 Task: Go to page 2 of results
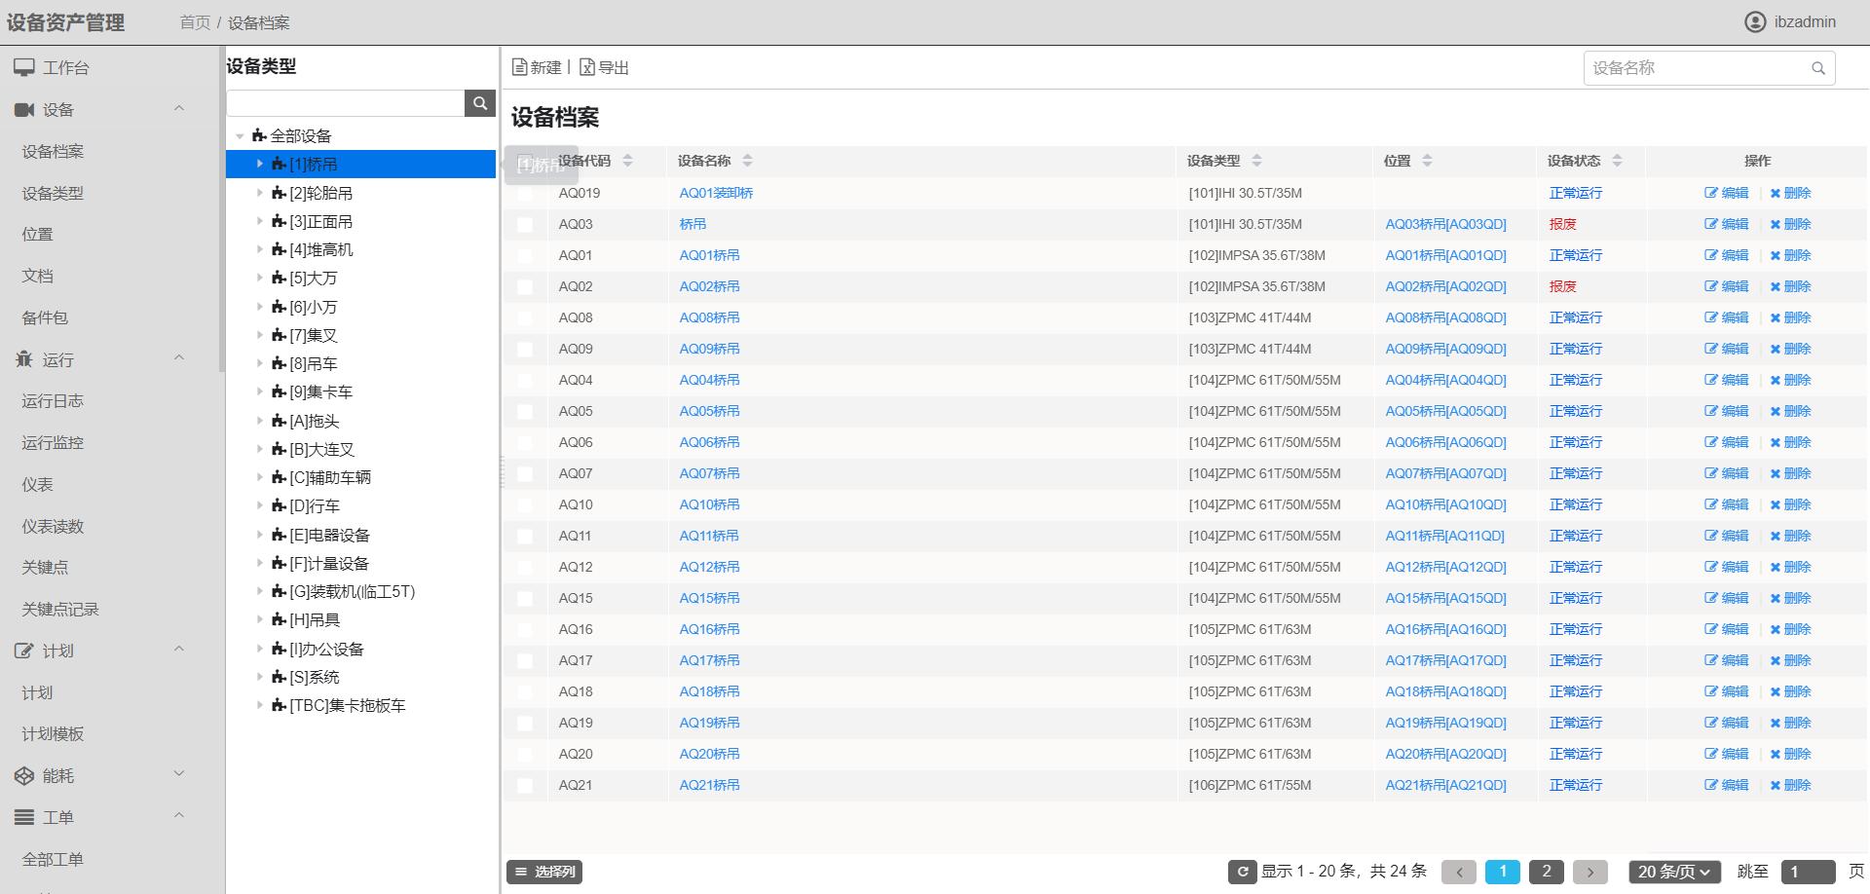[1546, 872]
